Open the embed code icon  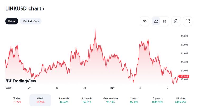pos(145,21)
